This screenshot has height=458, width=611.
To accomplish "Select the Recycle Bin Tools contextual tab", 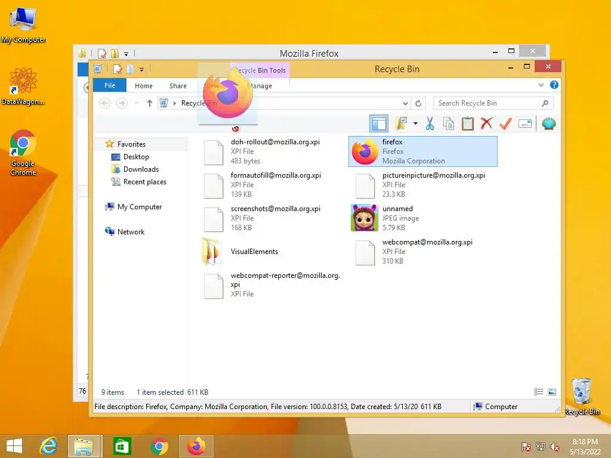I will coord(260,70).
